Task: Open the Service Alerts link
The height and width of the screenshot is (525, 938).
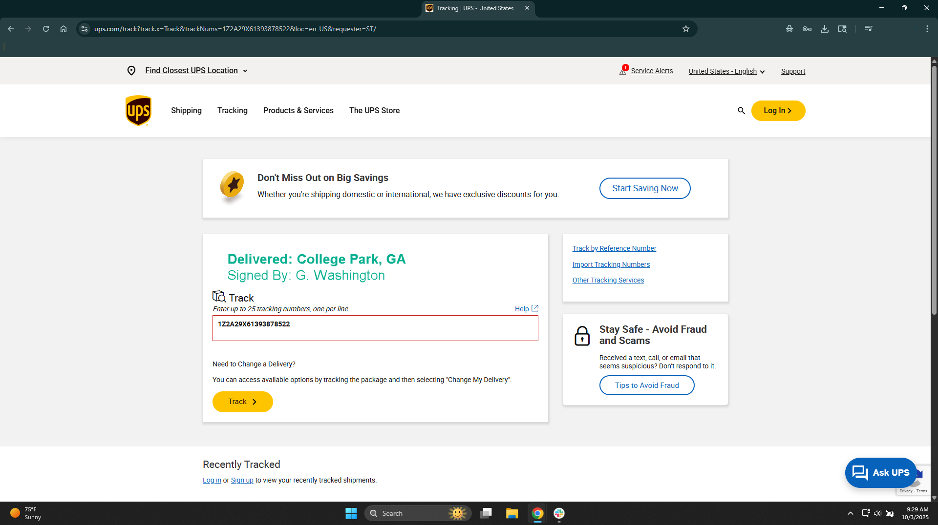Action: (x=652, y=71)
